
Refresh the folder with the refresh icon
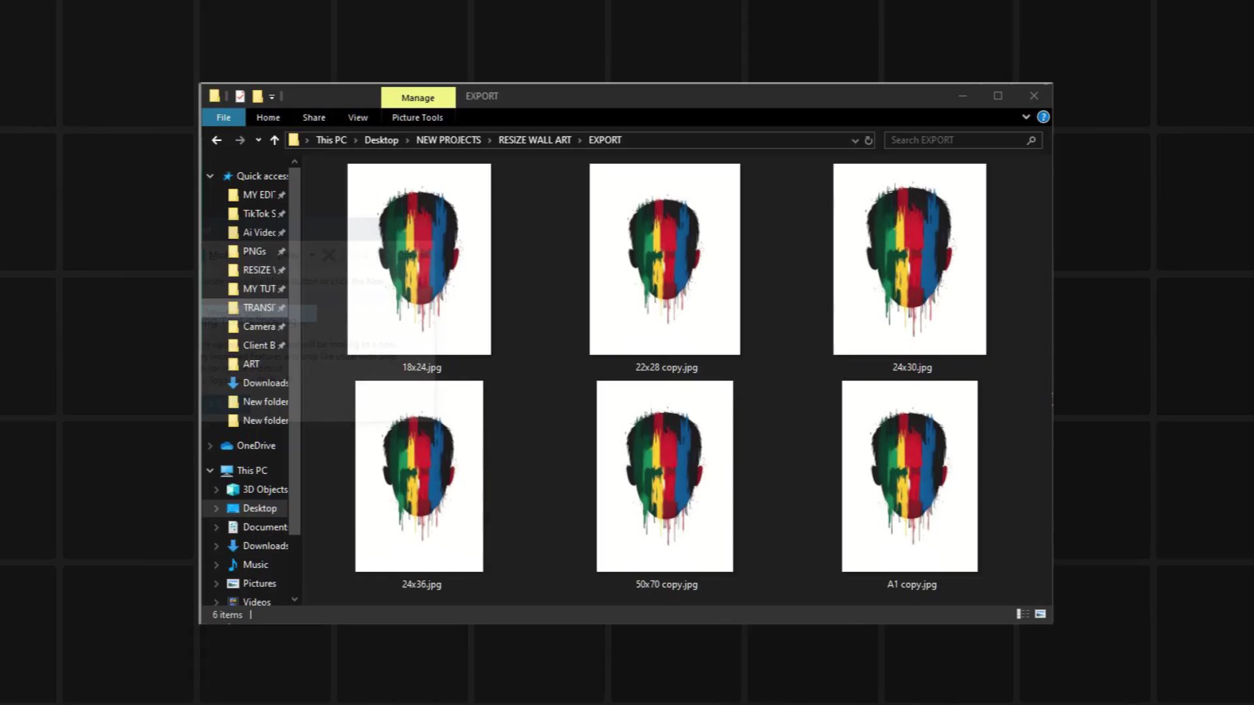tap(869, 140)
